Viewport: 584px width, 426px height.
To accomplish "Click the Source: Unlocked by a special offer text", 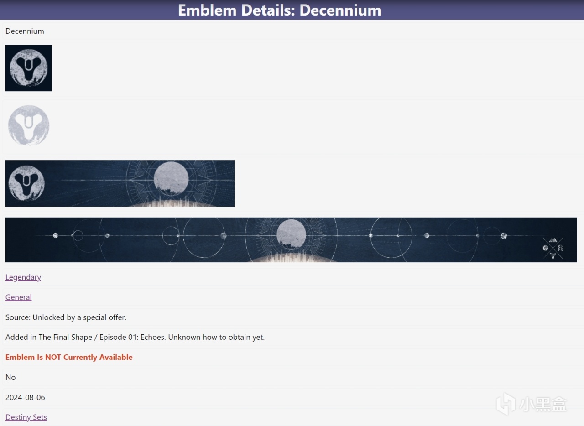I will coord(66,317).
